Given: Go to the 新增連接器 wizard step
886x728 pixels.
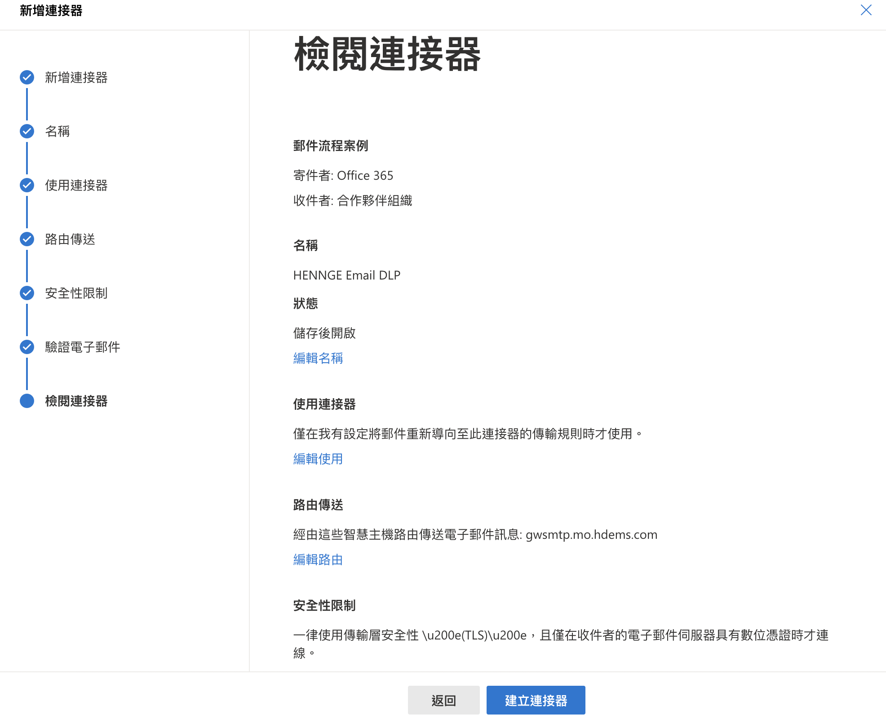Looking at the screenshot, I should coord(76,78).
